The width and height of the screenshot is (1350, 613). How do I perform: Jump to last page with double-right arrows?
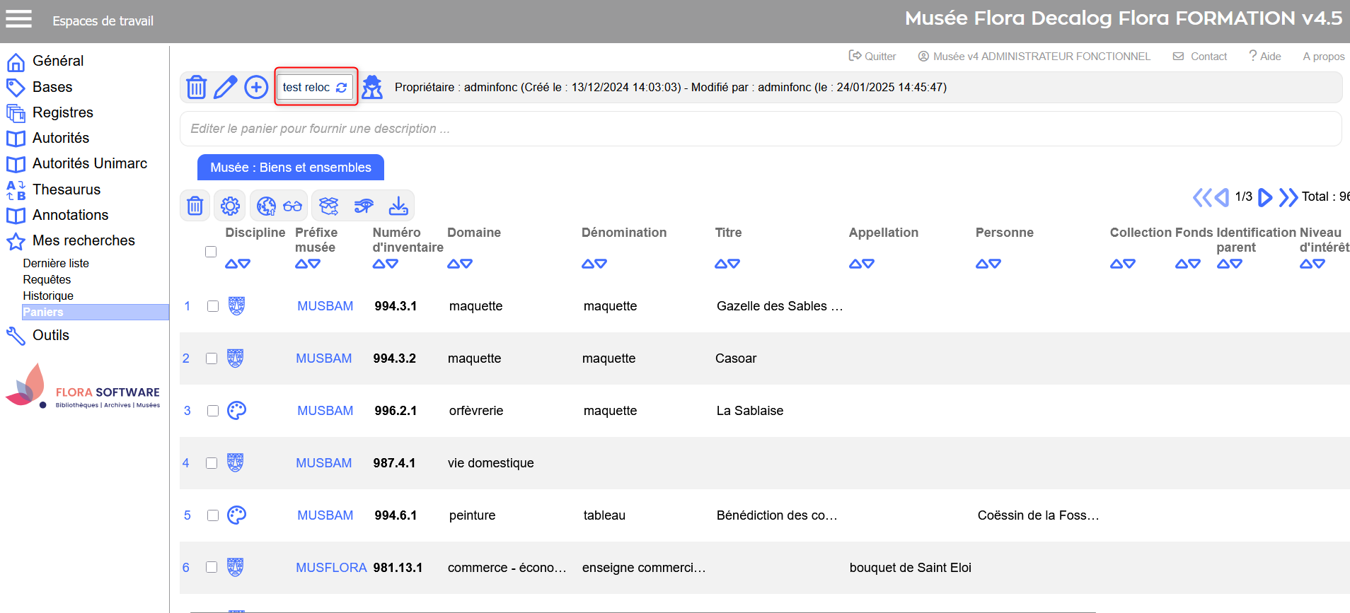click(1288, 197)
